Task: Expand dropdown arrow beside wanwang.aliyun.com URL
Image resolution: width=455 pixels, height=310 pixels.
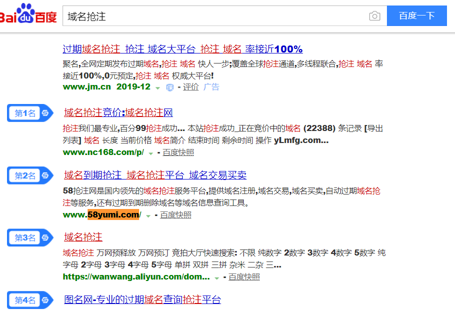Action: [216, 278]
